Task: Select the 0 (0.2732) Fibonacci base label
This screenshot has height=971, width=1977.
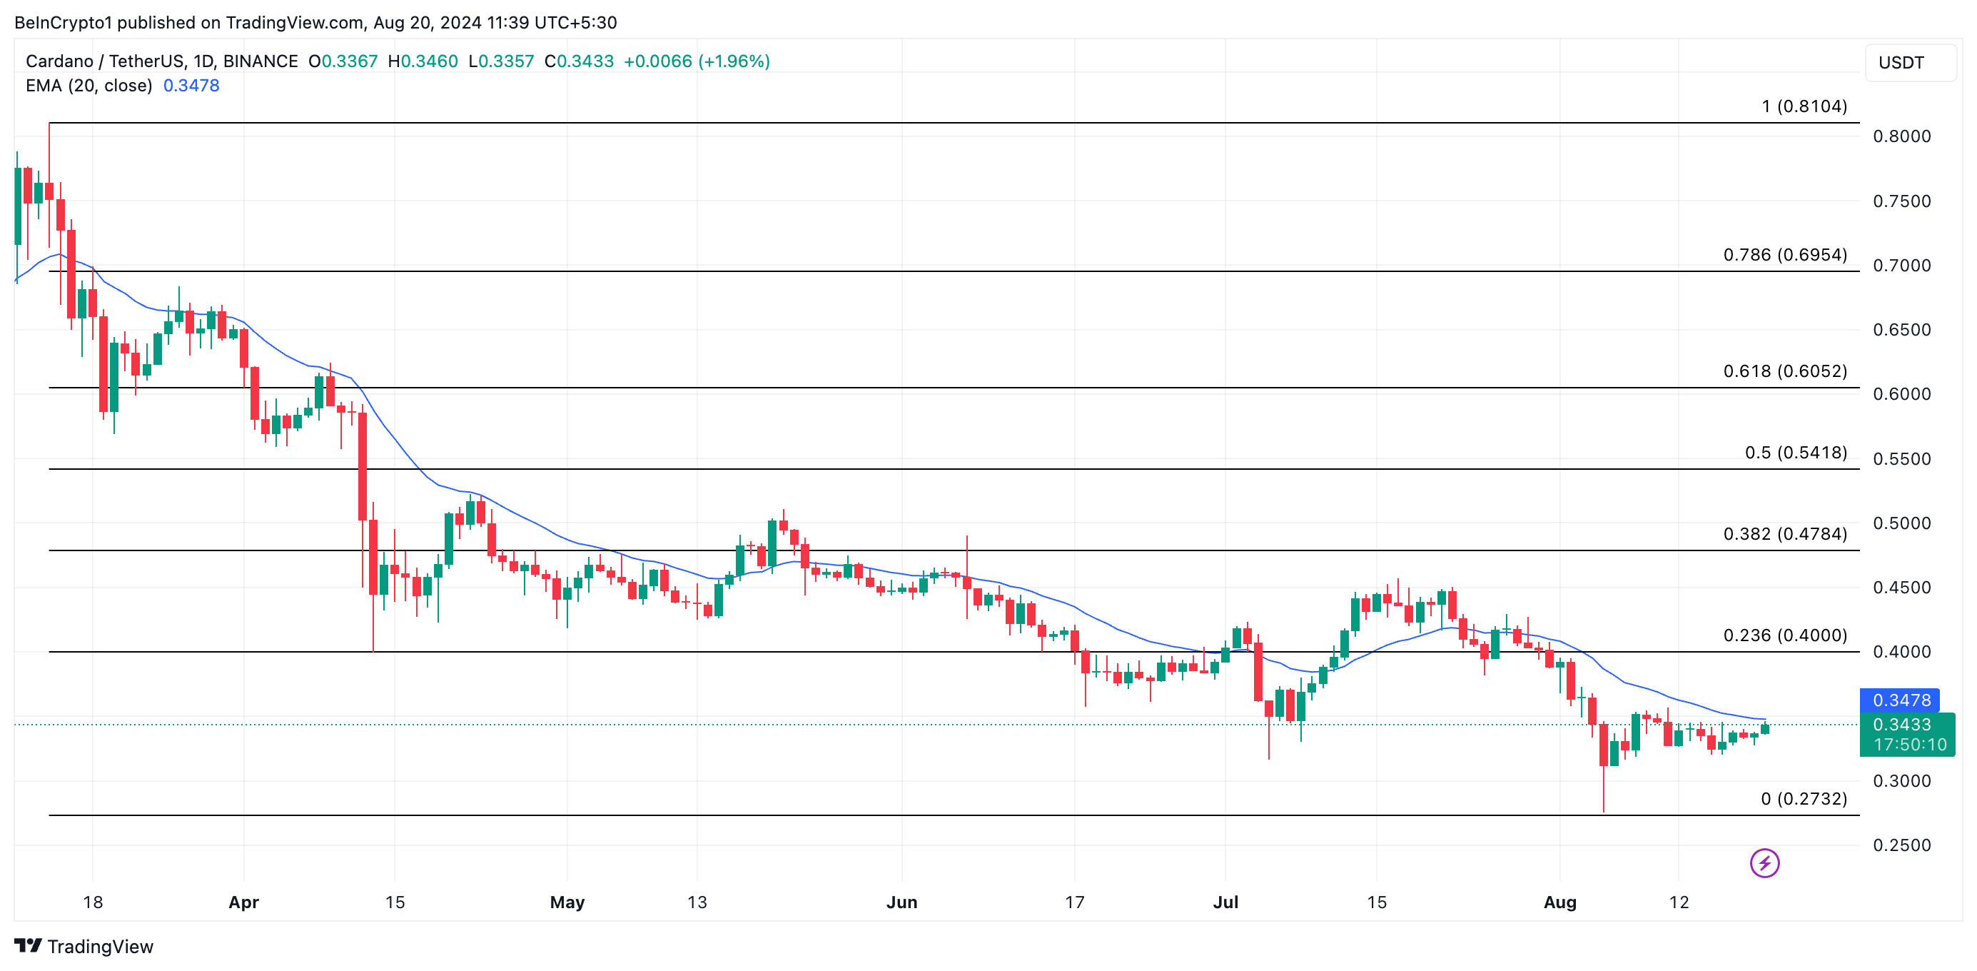Action: [1804, 798]
